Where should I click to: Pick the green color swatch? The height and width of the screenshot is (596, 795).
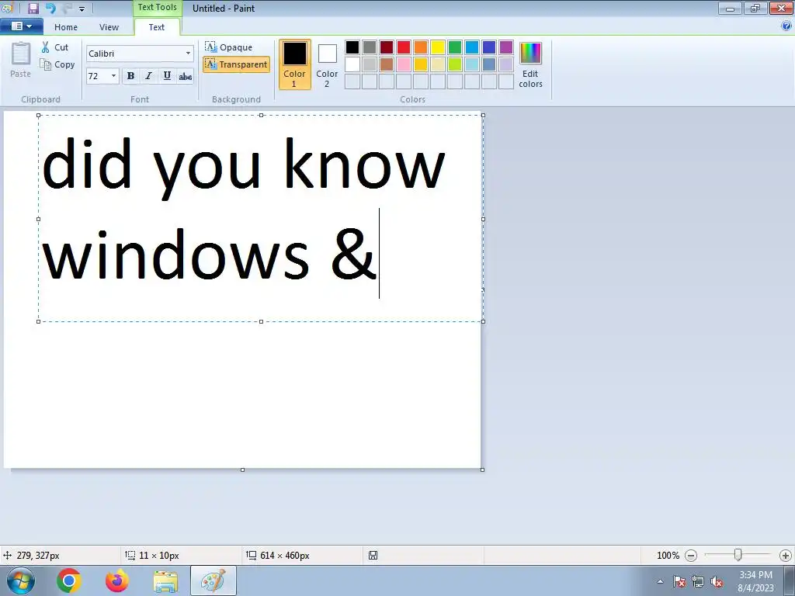pyautogui.click(x=455, y=47)
